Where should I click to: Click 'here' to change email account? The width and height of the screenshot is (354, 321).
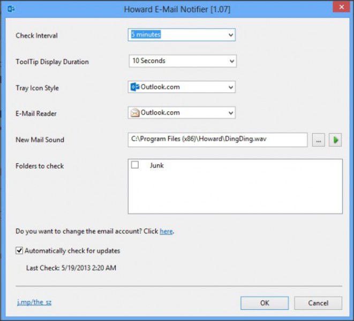pyautogui.click(x=166, y=232)
